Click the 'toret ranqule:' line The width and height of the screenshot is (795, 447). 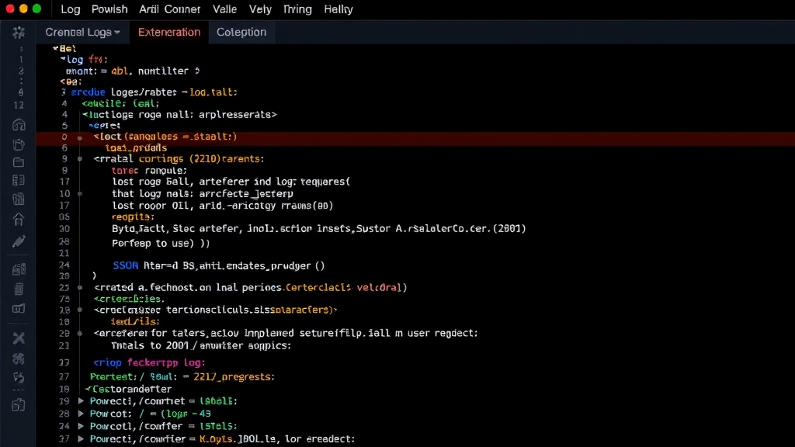coord(149,170)
